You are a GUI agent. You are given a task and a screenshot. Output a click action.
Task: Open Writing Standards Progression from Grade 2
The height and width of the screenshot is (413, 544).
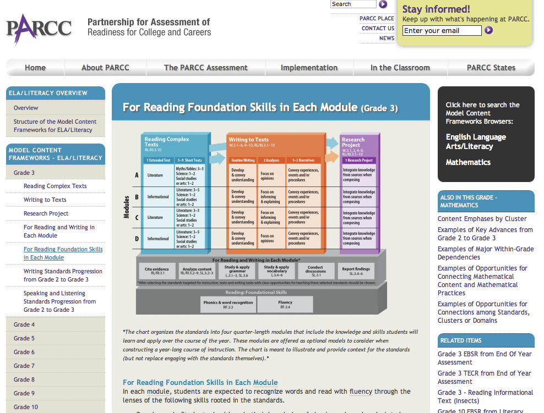point(63,275)
